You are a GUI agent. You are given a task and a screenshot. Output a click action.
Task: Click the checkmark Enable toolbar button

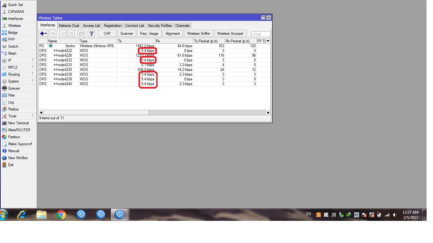[x=63, y=34]
